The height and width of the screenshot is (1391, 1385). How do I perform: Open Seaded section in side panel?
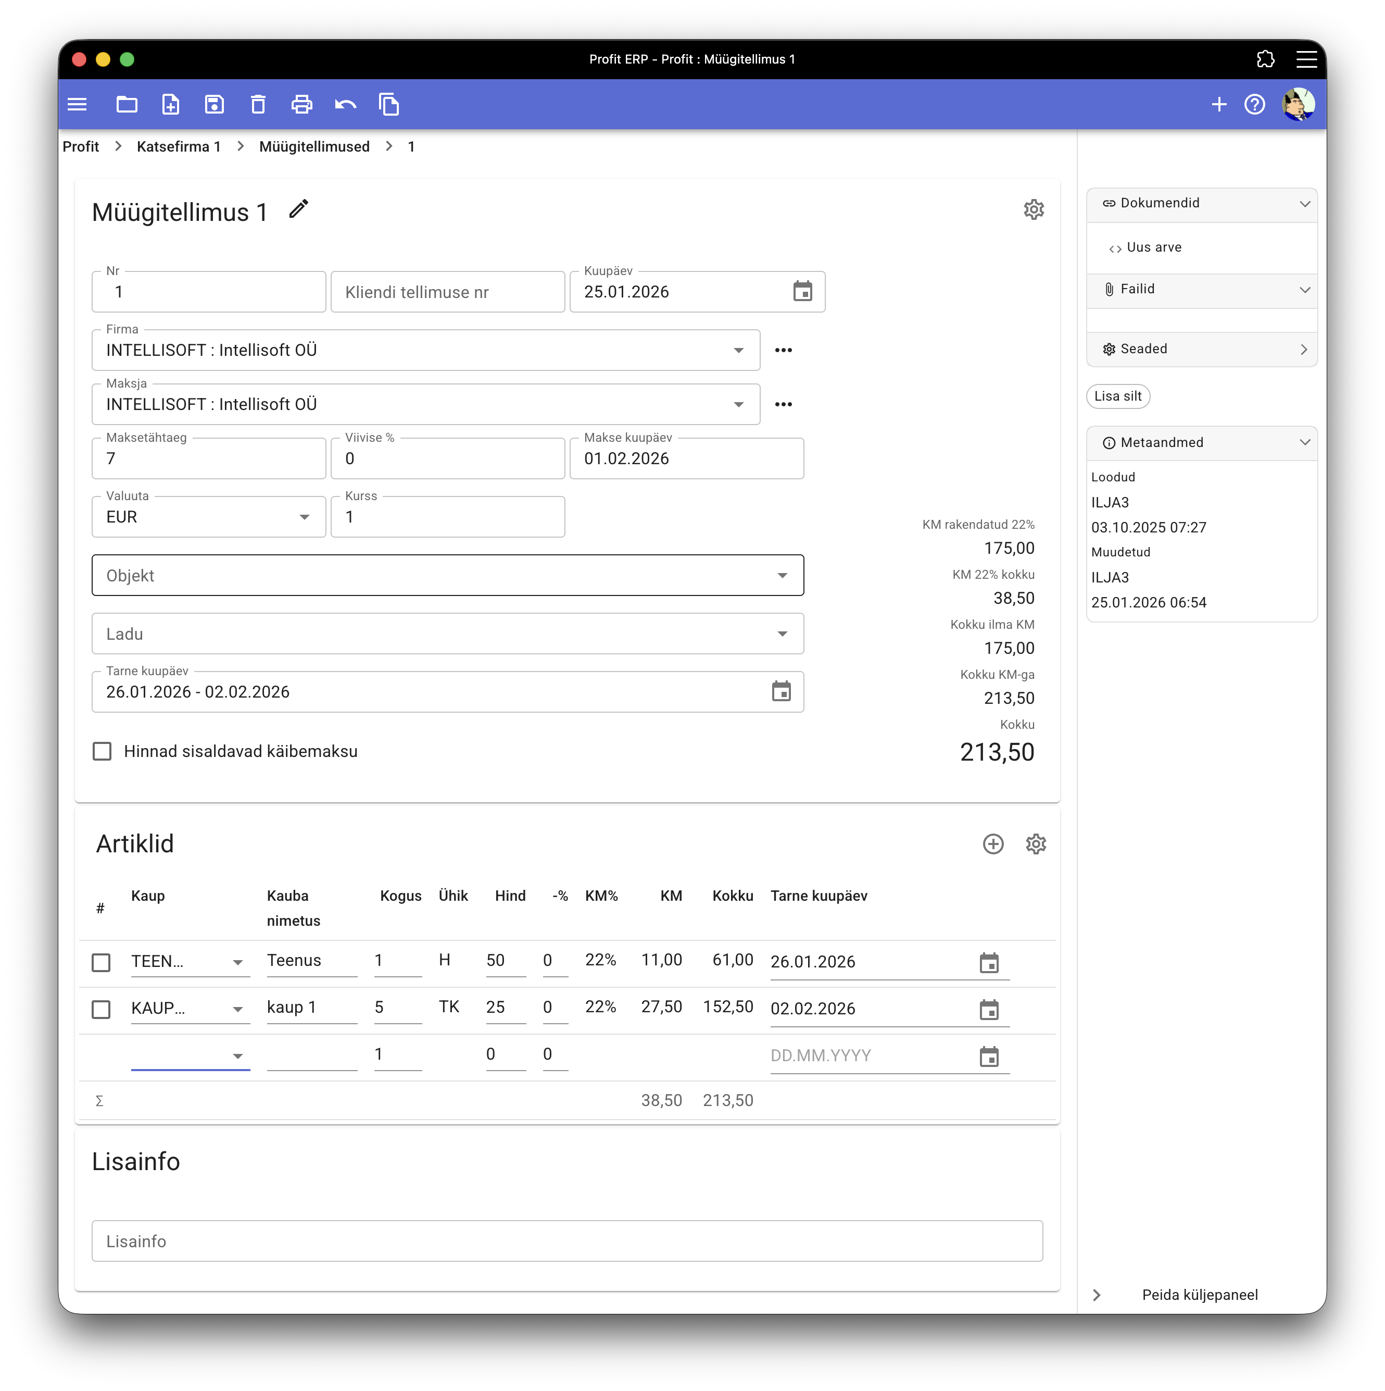click(x=1201, y=349)
